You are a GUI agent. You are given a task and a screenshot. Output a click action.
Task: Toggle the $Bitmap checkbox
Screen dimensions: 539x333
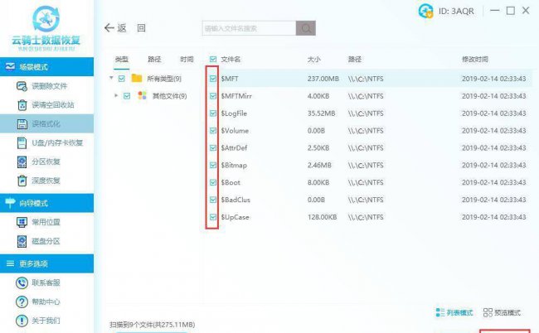(213, 165)
